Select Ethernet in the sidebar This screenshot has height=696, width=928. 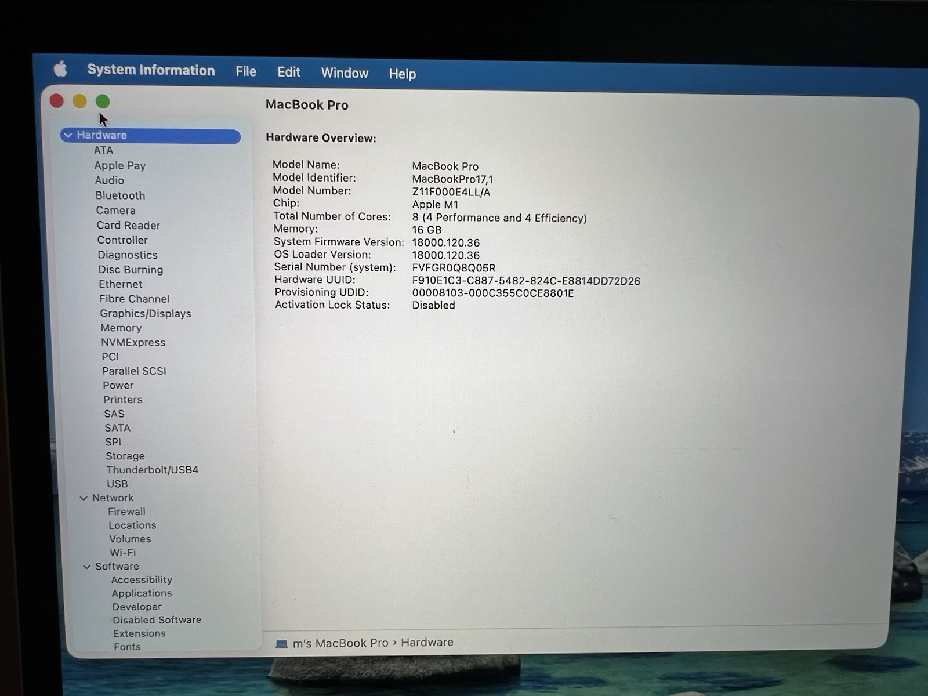[x=121, y=284]
